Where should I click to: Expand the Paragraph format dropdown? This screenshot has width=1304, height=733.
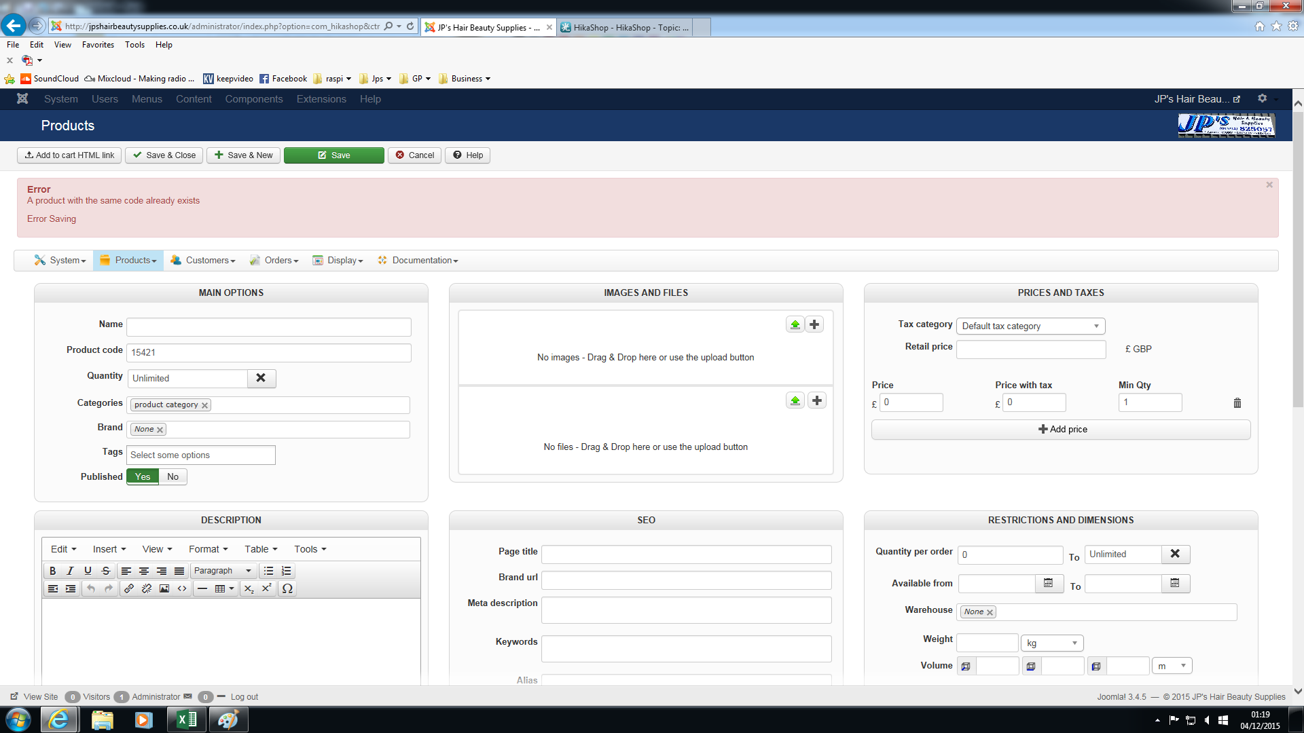222,571
